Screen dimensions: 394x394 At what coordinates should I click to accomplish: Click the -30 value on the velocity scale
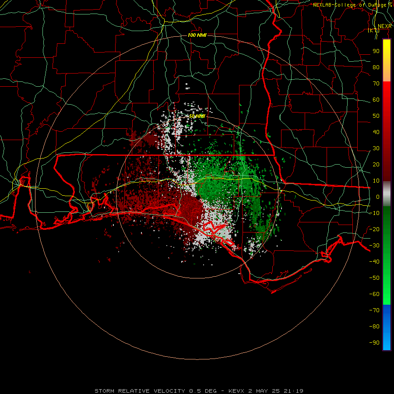click(374, 246)
